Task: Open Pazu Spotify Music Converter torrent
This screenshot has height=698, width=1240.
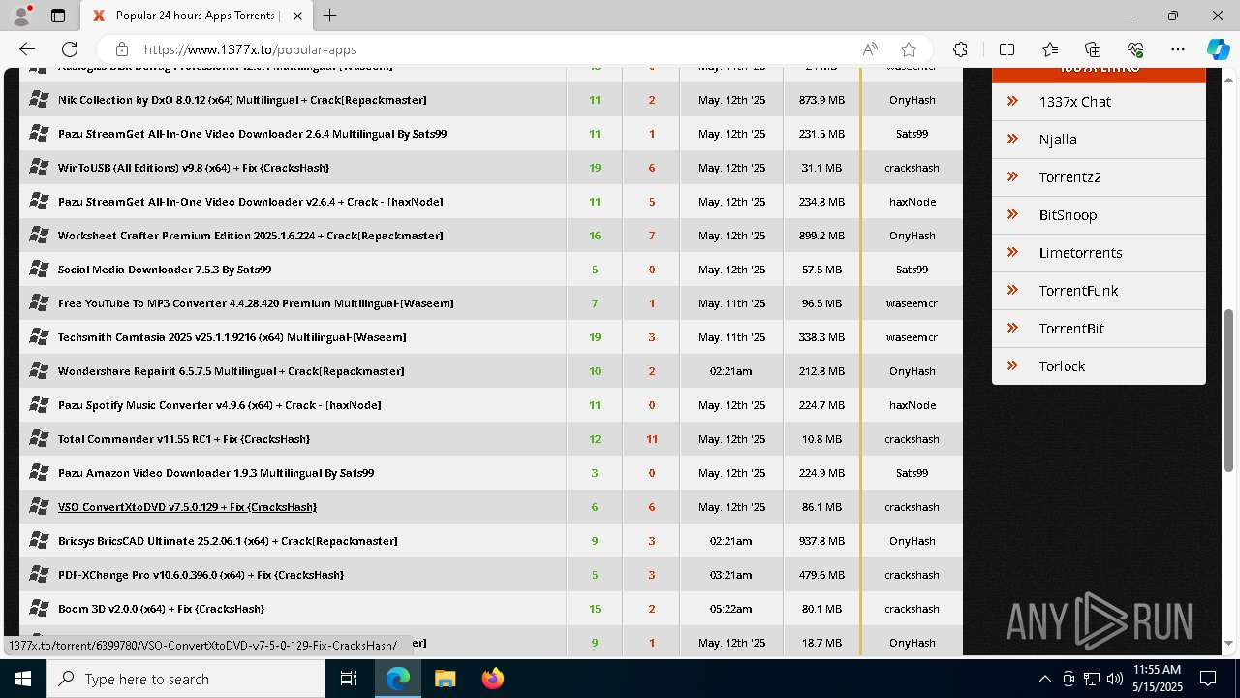Action: pyautogui.click(x=219, y=405)
